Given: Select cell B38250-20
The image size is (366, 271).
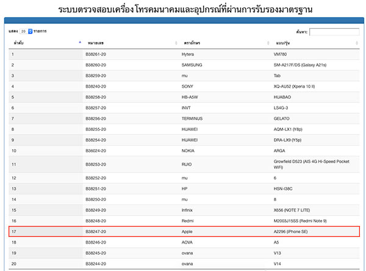Looking at the screenshot, I should pos(96,200).
